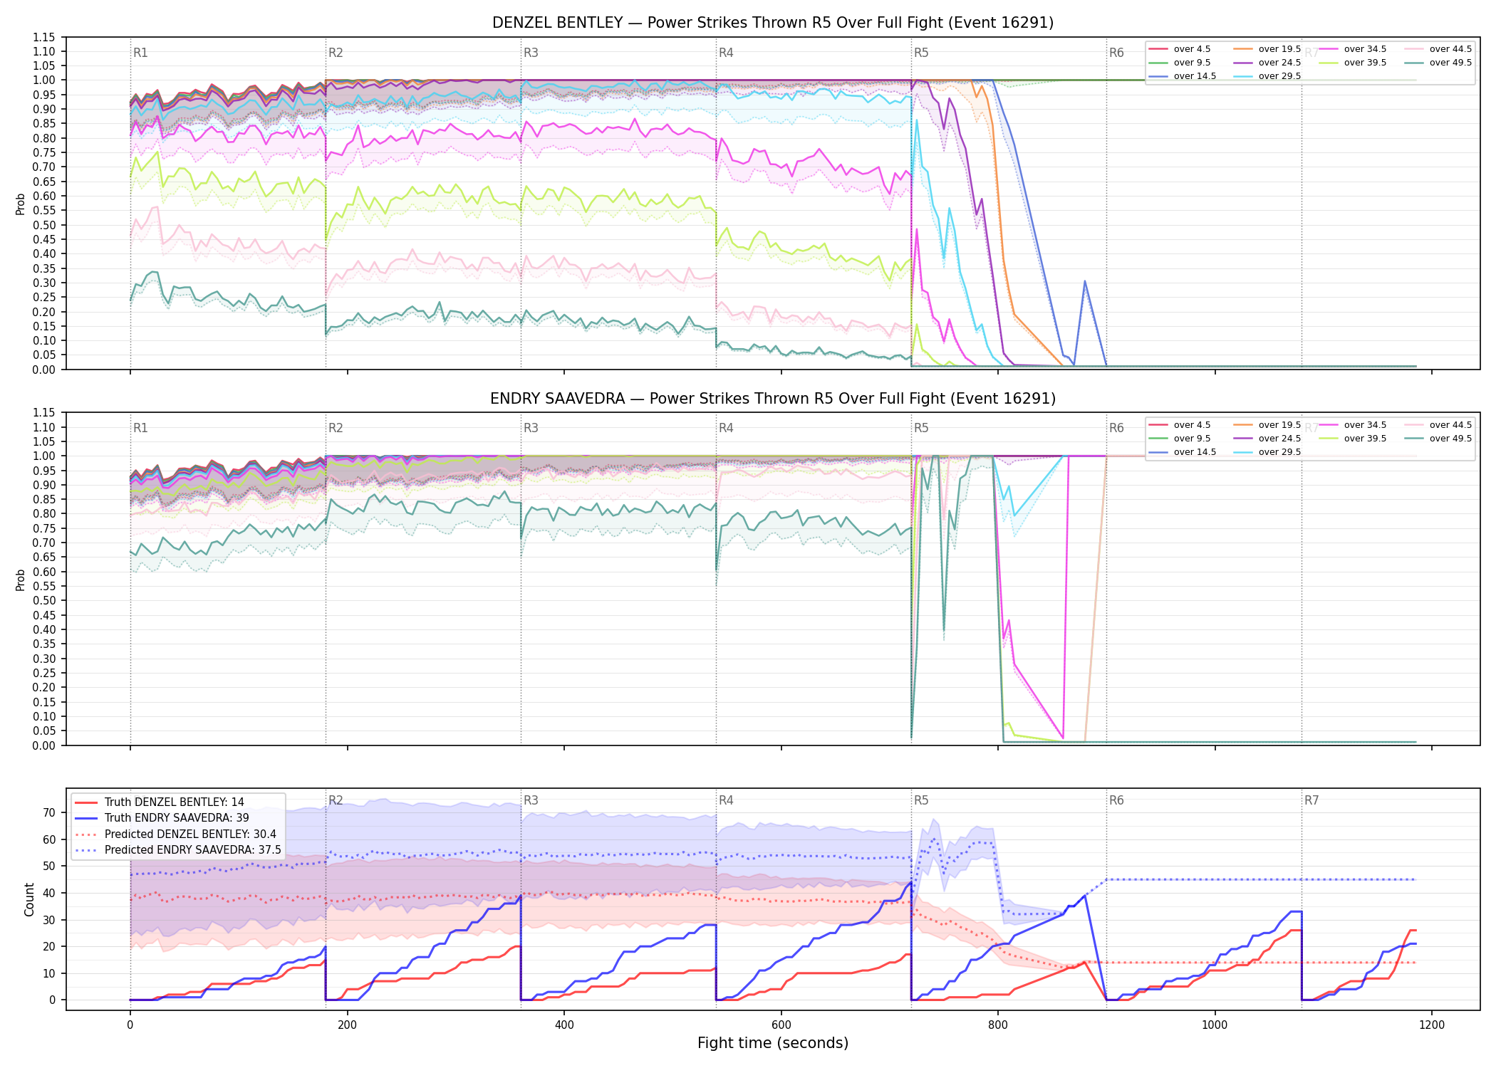1496x1068 pixels.
Task: Click 'Truth ENDRY SAAVEDRA: 39' legend entry
Action: click(x=162, y=818)
